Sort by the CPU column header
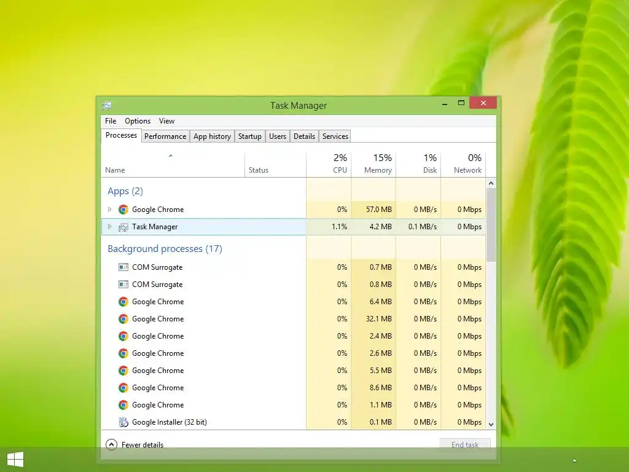 tap(329, 165)
